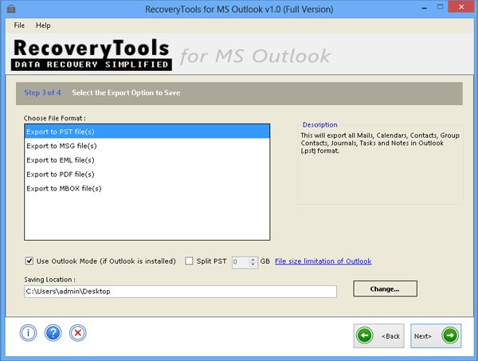
Task: Click the Saving Location path field
Action: [x=181, y=292]
